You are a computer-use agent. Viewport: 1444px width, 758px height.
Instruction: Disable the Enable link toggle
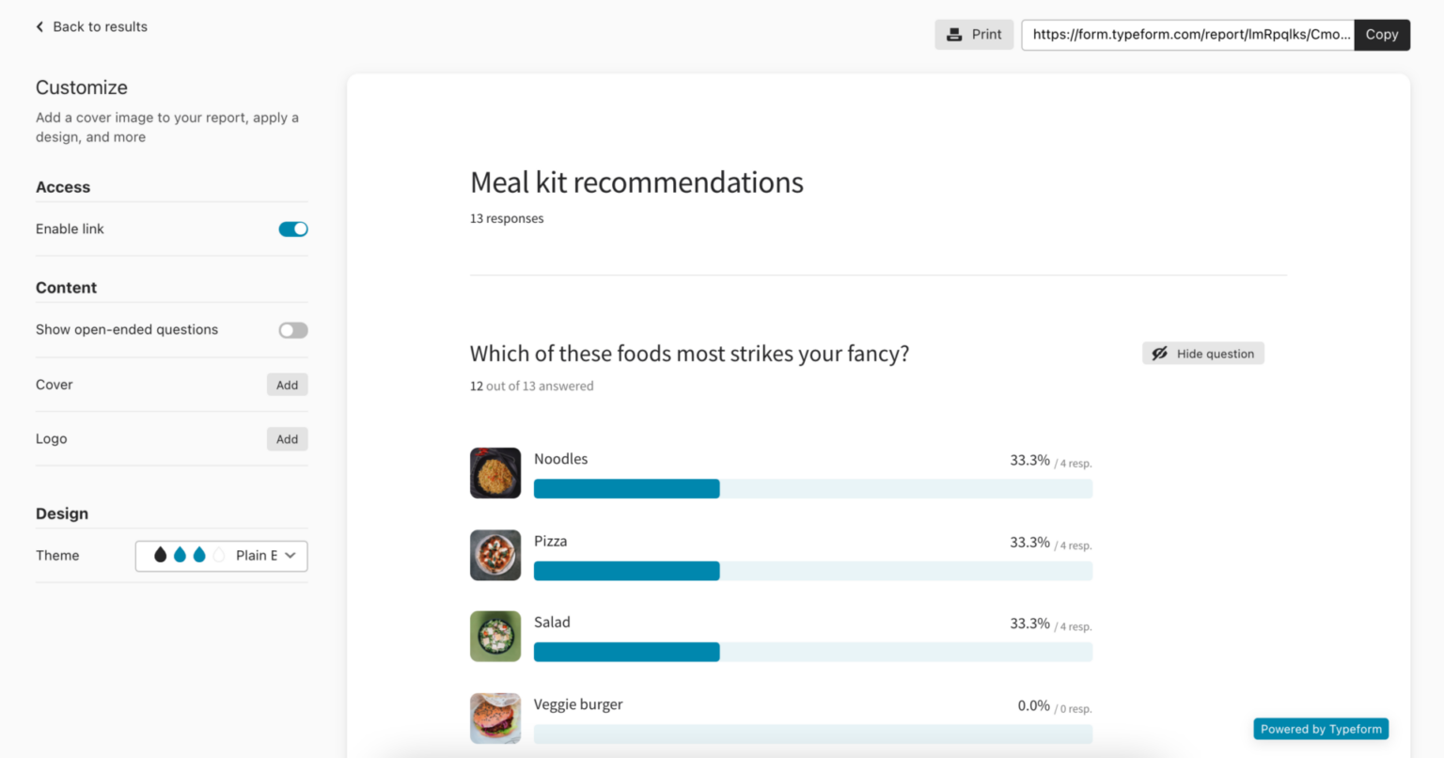(x=293, y=229)
